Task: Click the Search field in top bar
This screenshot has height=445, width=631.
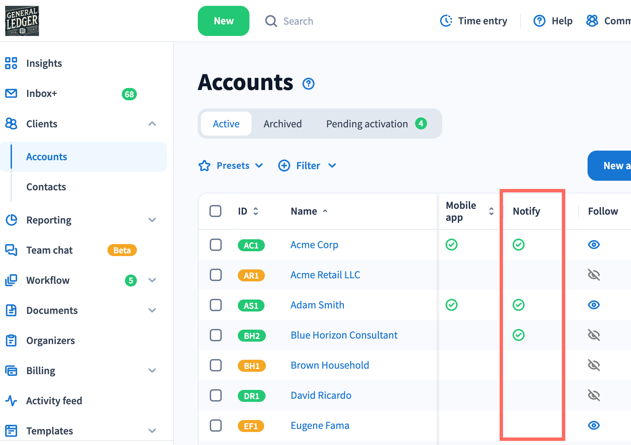Action: pyautogui.click(x=298, y=21)
